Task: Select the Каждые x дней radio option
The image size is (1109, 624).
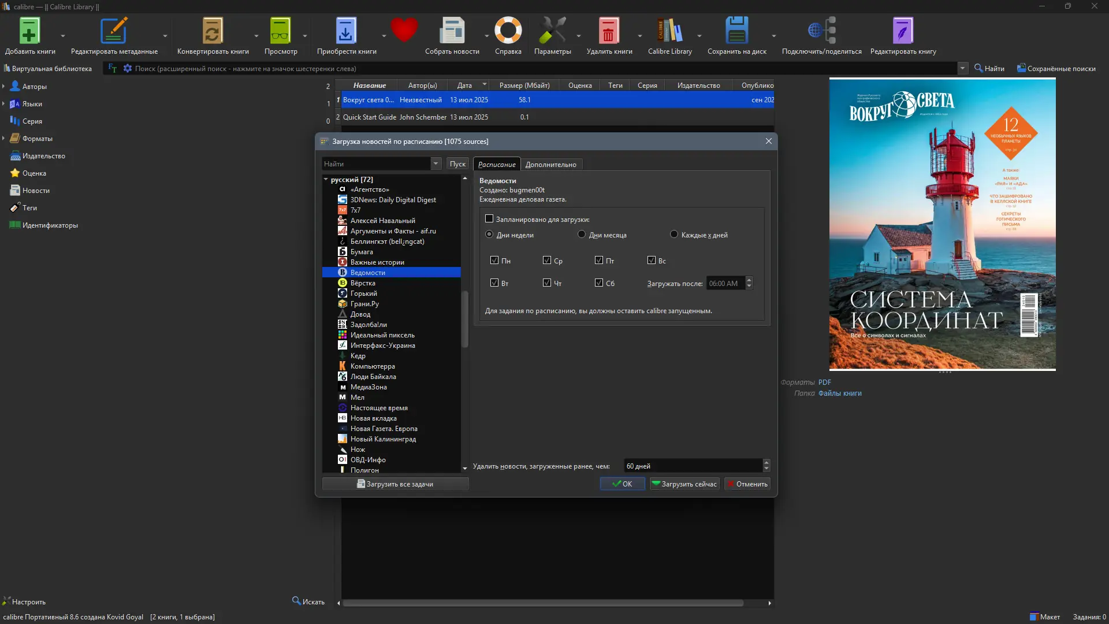Action: click(674, 235)
